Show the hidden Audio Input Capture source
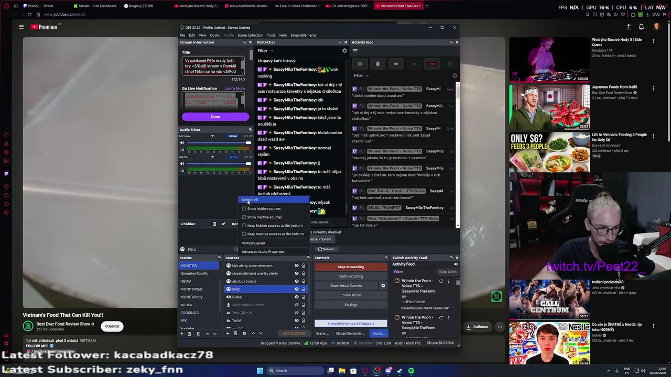The image size is (671, 377). coord(296,305)
